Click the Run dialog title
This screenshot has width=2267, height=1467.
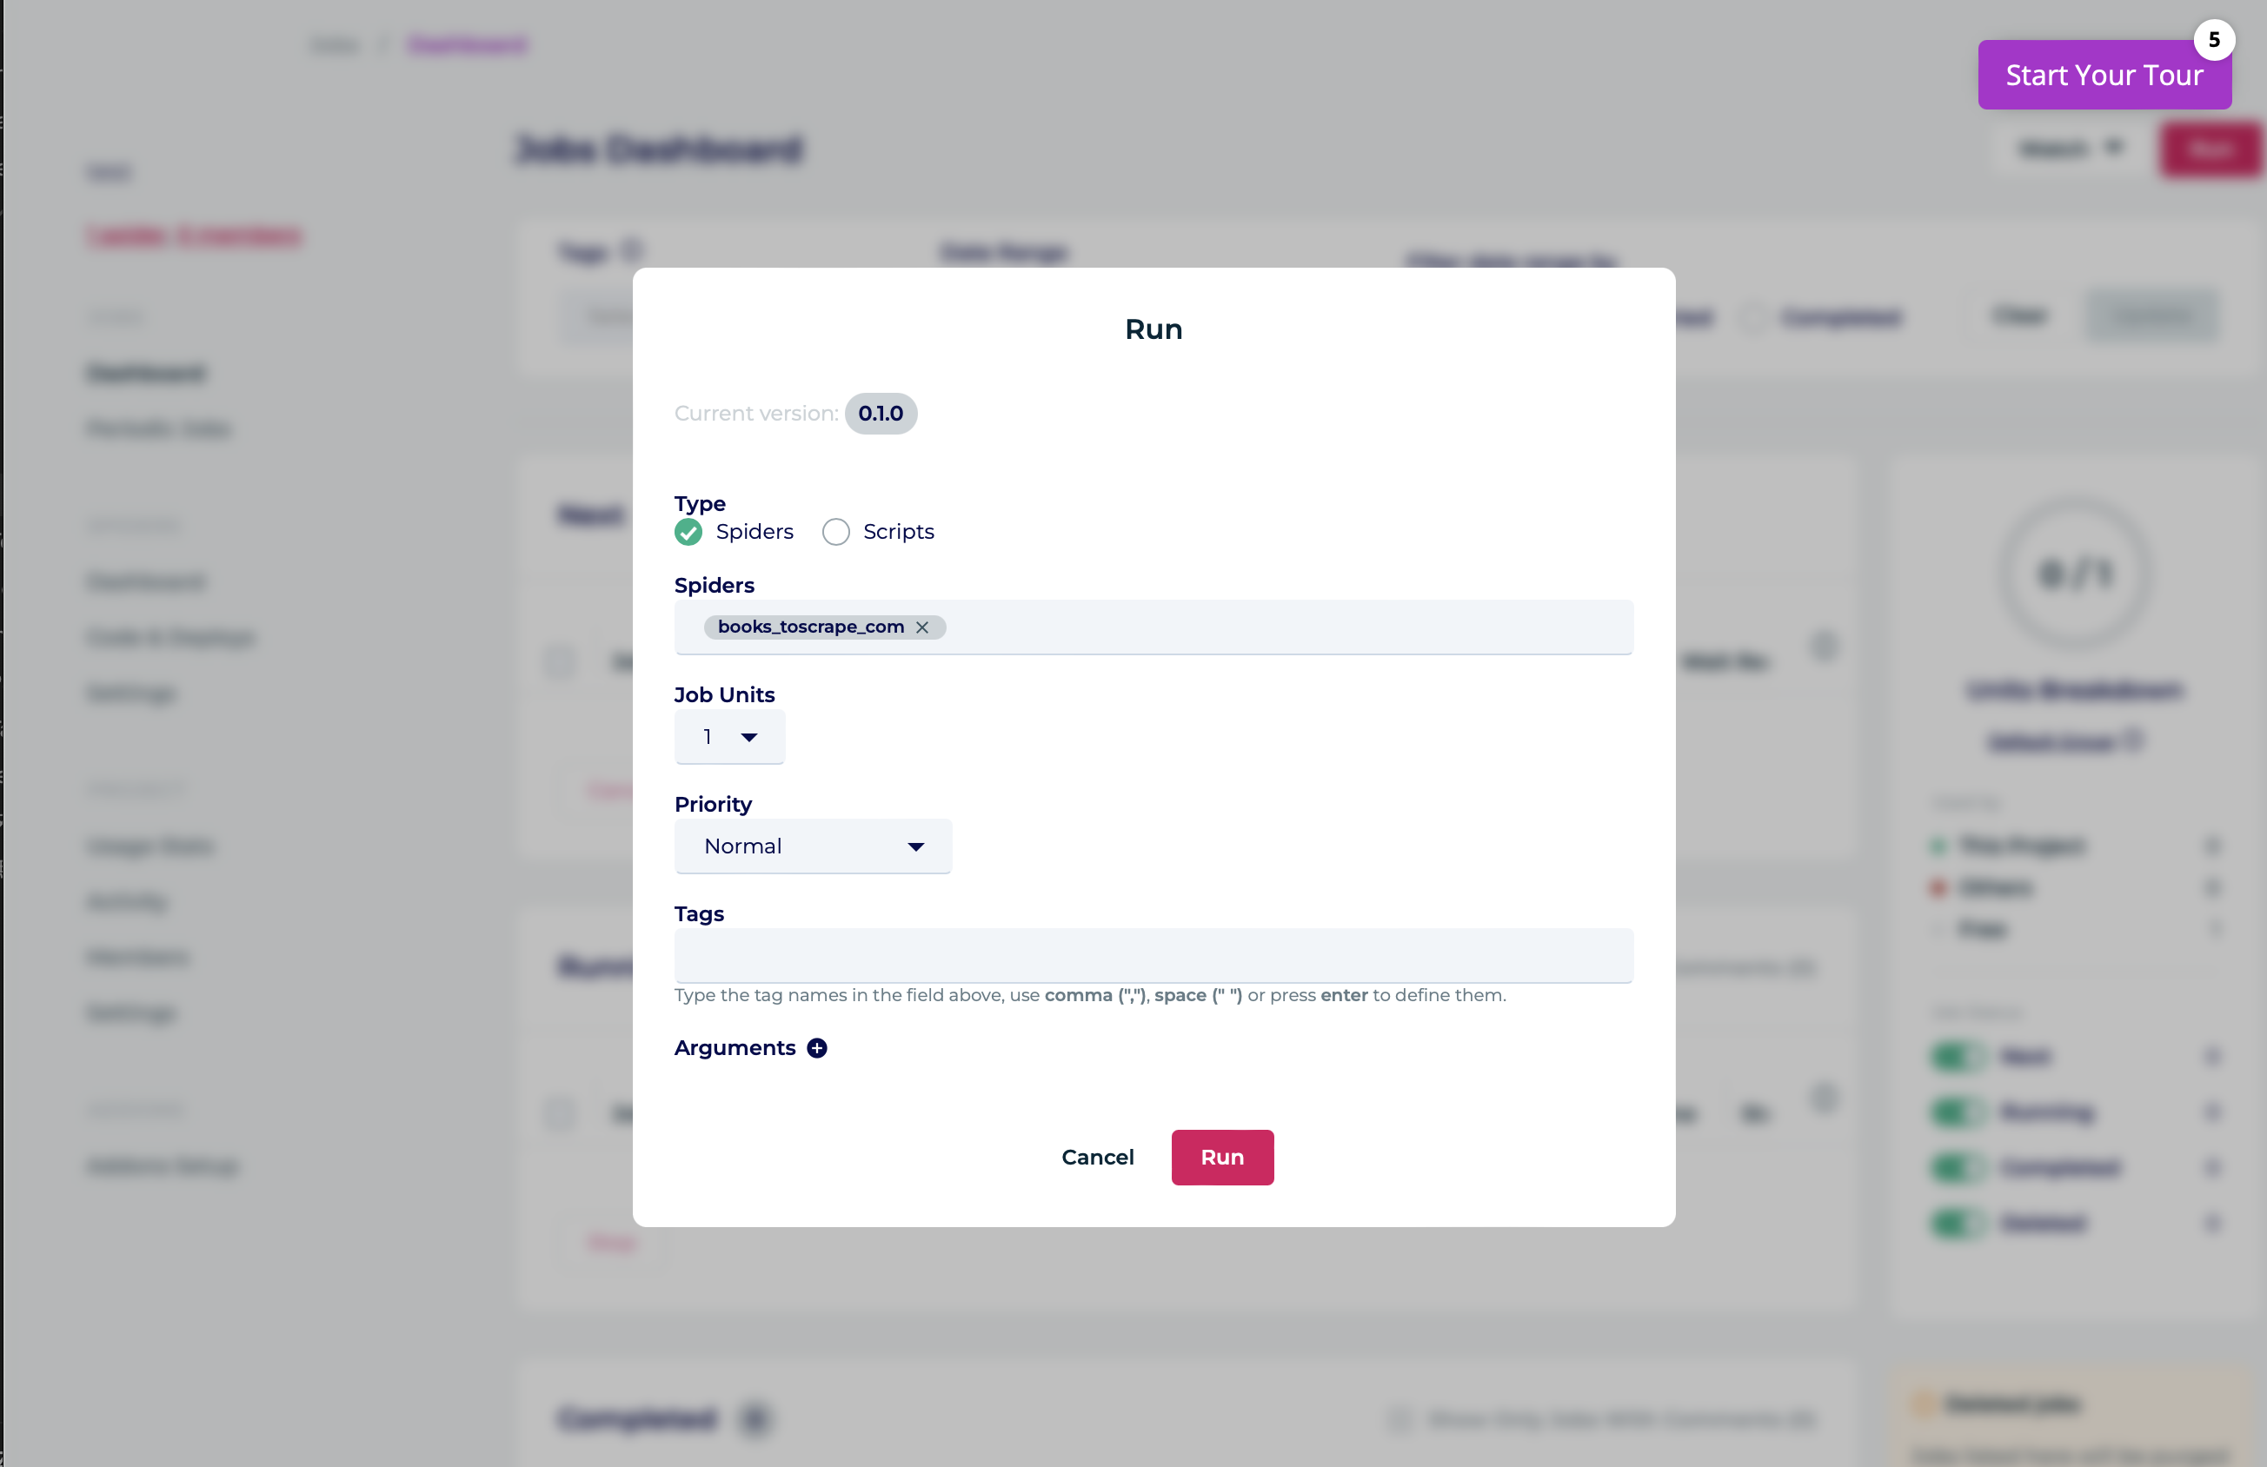coord(1153,329)
